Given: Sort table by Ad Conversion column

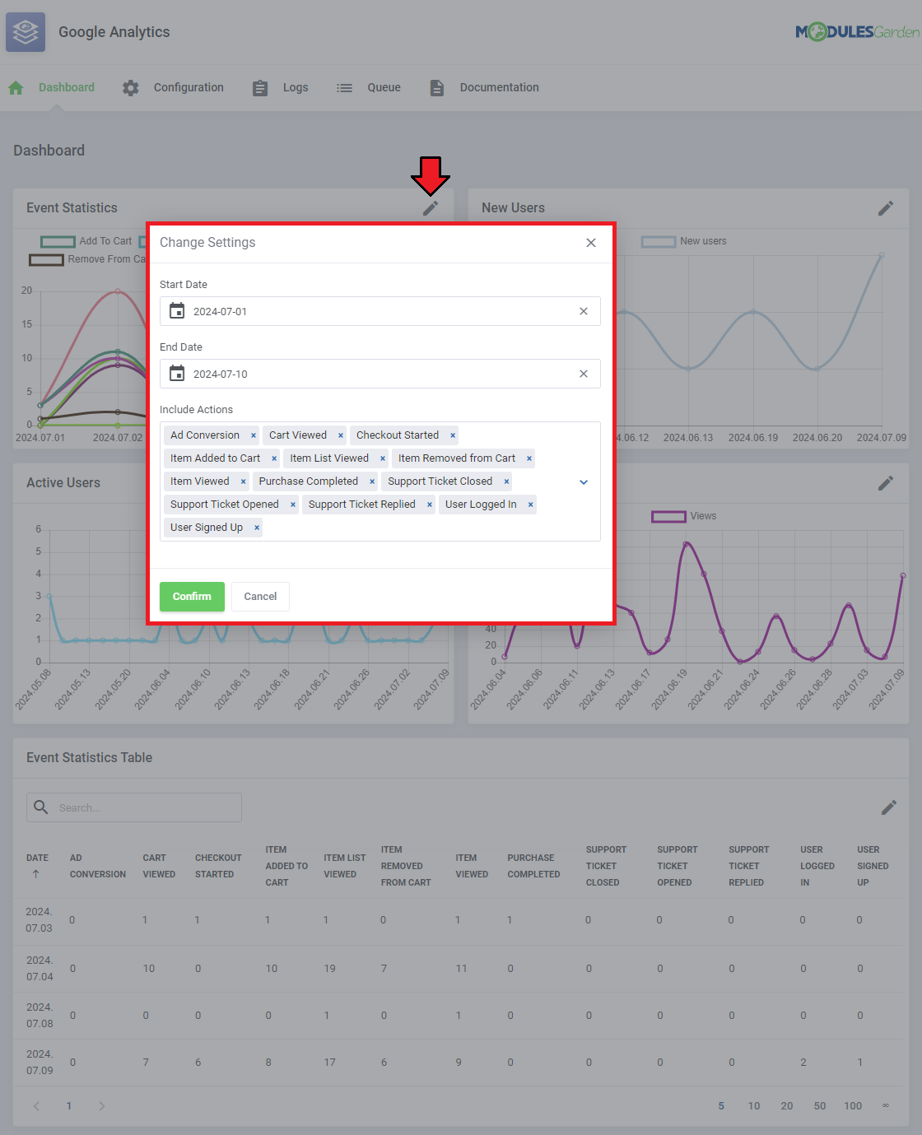Looking at the screenshot, I should click(98, 866).
